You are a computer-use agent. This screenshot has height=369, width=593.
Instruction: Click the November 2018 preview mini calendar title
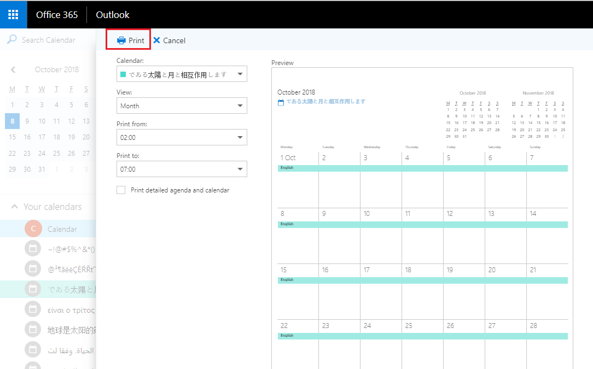[x=538, y=93]
